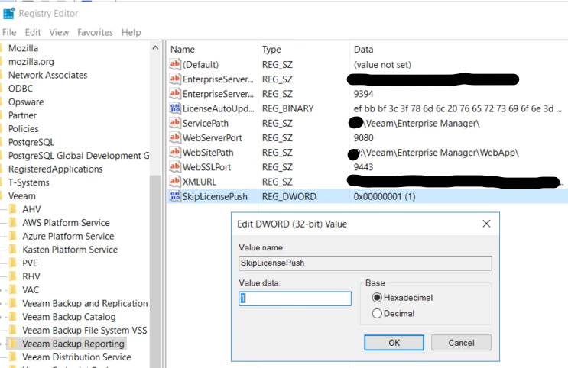The height and width of the screenshot is (368, 568).
Task: Open the Help menu
Action: coord(131,32)
